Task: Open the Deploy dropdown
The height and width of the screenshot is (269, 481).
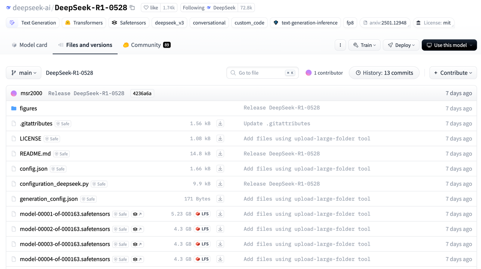Action: [x=401, y=45]
